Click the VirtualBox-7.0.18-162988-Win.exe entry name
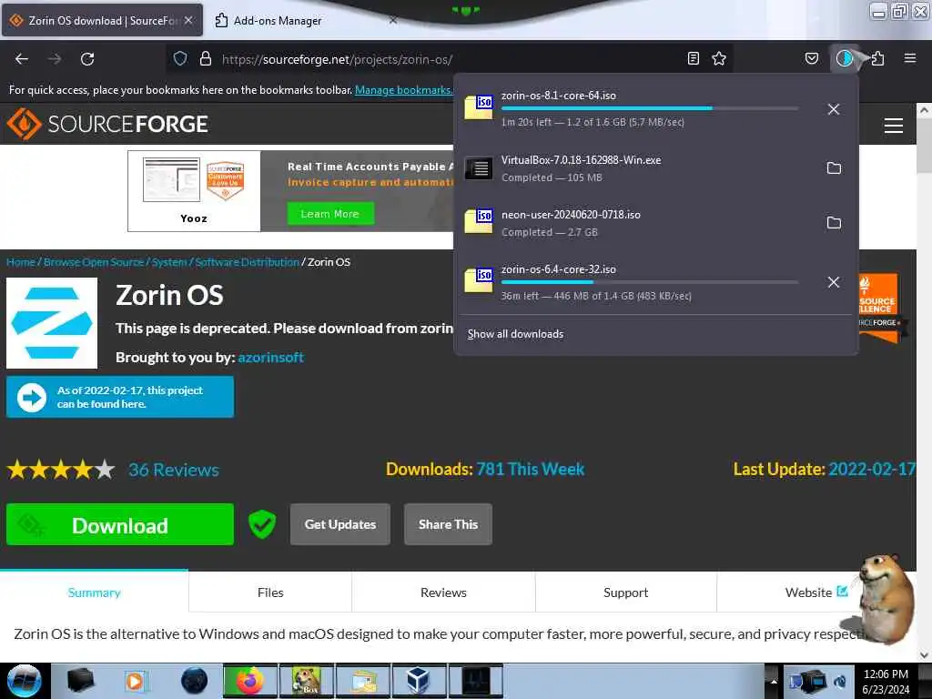Viewport: 932px width, 699px height. (x=581, y=160)
